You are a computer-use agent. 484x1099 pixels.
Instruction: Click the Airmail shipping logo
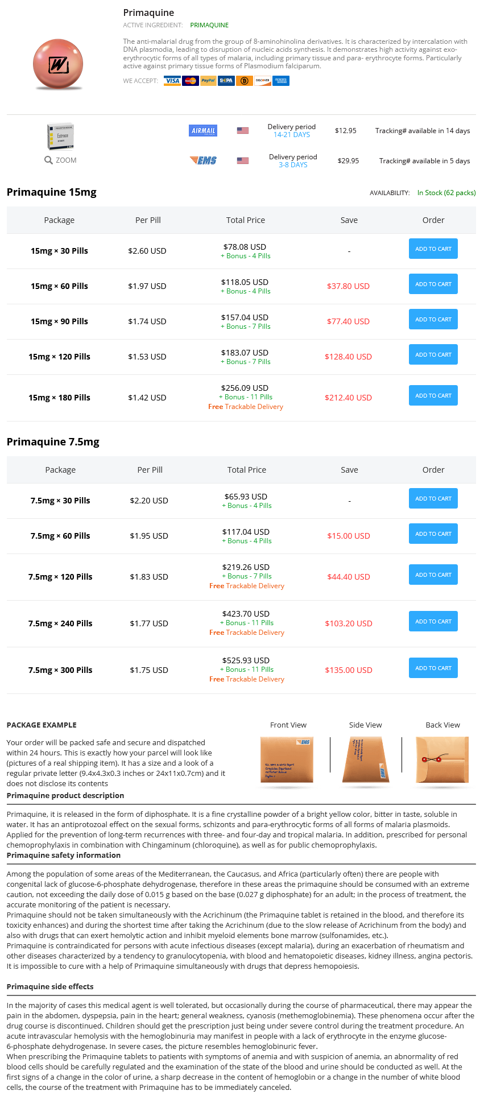[203, 131]
